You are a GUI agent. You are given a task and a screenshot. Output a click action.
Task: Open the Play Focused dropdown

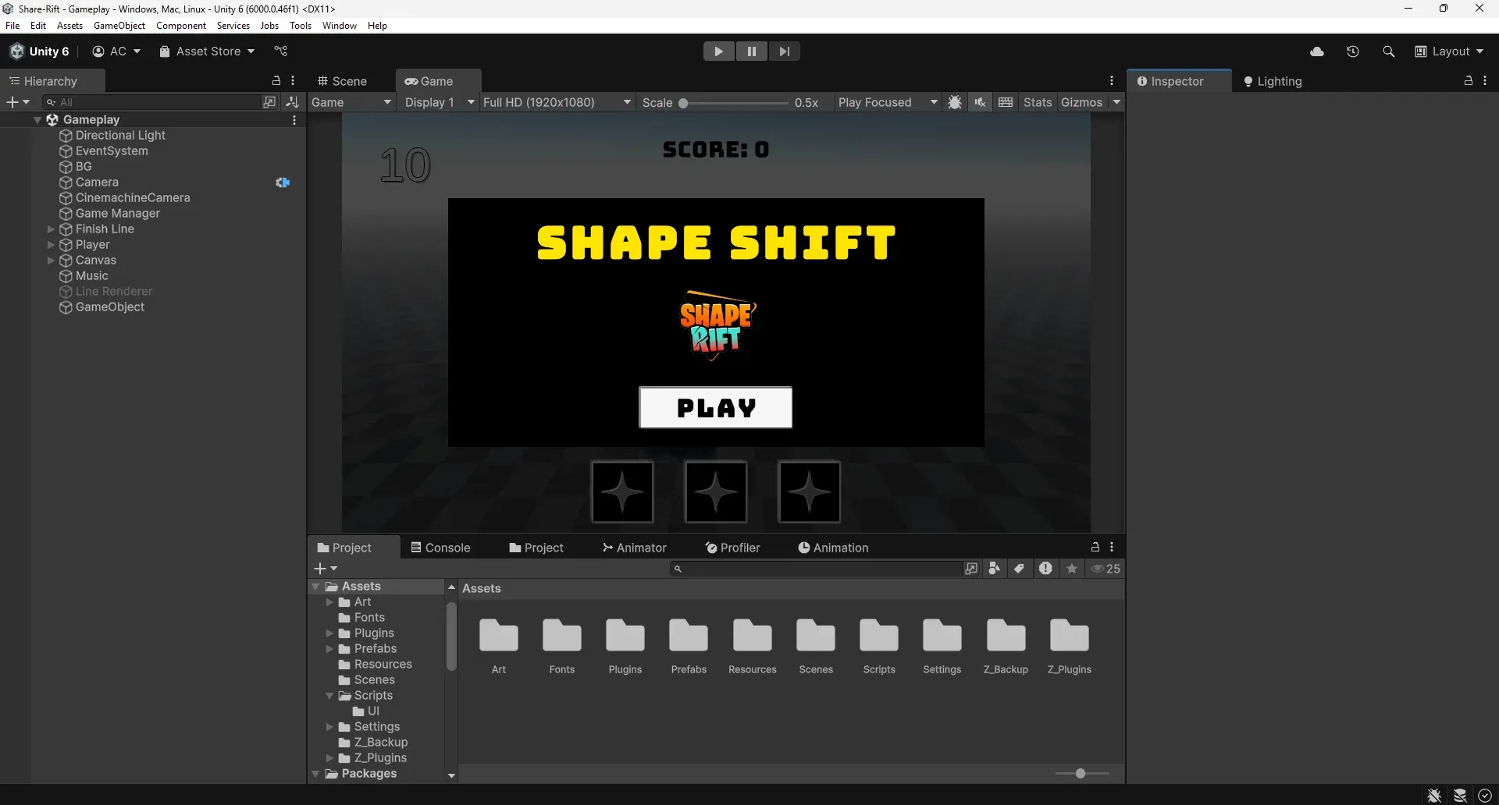pyautogui.click(x=887, y=102)
